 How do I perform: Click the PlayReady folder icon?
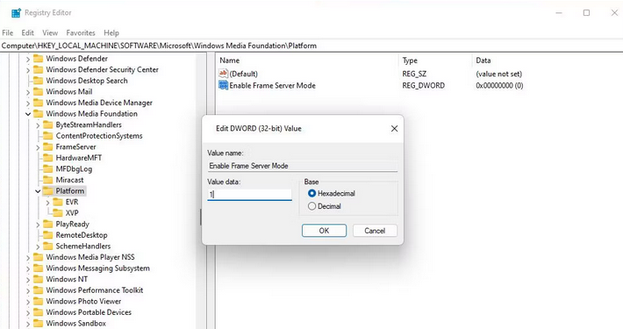pos(48,224)
